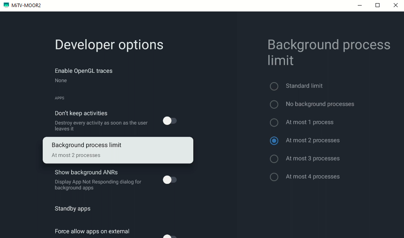Image resolution: width=404 pixels, height=238 pixels.
Task: Toggle Show background ANRs switch
Action: (x=170, y=179)
